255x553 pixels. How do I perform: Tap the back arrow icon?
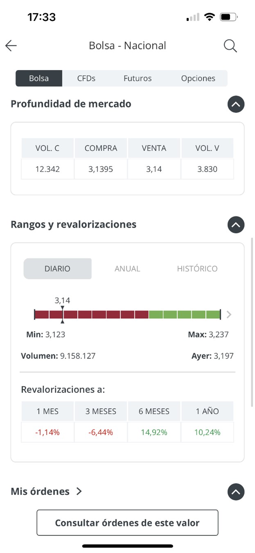[11, 45]
